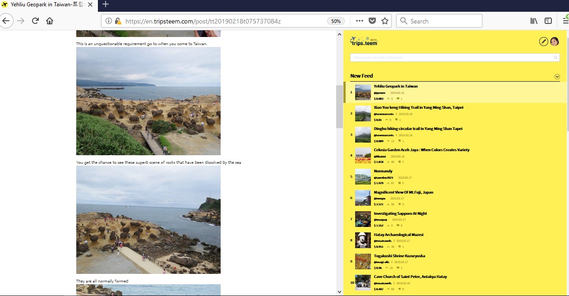Image resolution: width=569 pixels, height=296 pixels.
Task: Expand the New Feed dropdown chevron
Action: tap(557, 77)
